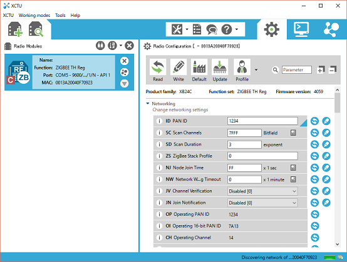Discover remote nodes for this module
The image size is (347, 262).
point(125,73)
